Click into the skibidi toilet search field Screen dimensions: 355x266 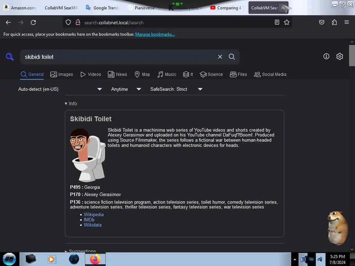pyautogui.click(x=118, y=57)
